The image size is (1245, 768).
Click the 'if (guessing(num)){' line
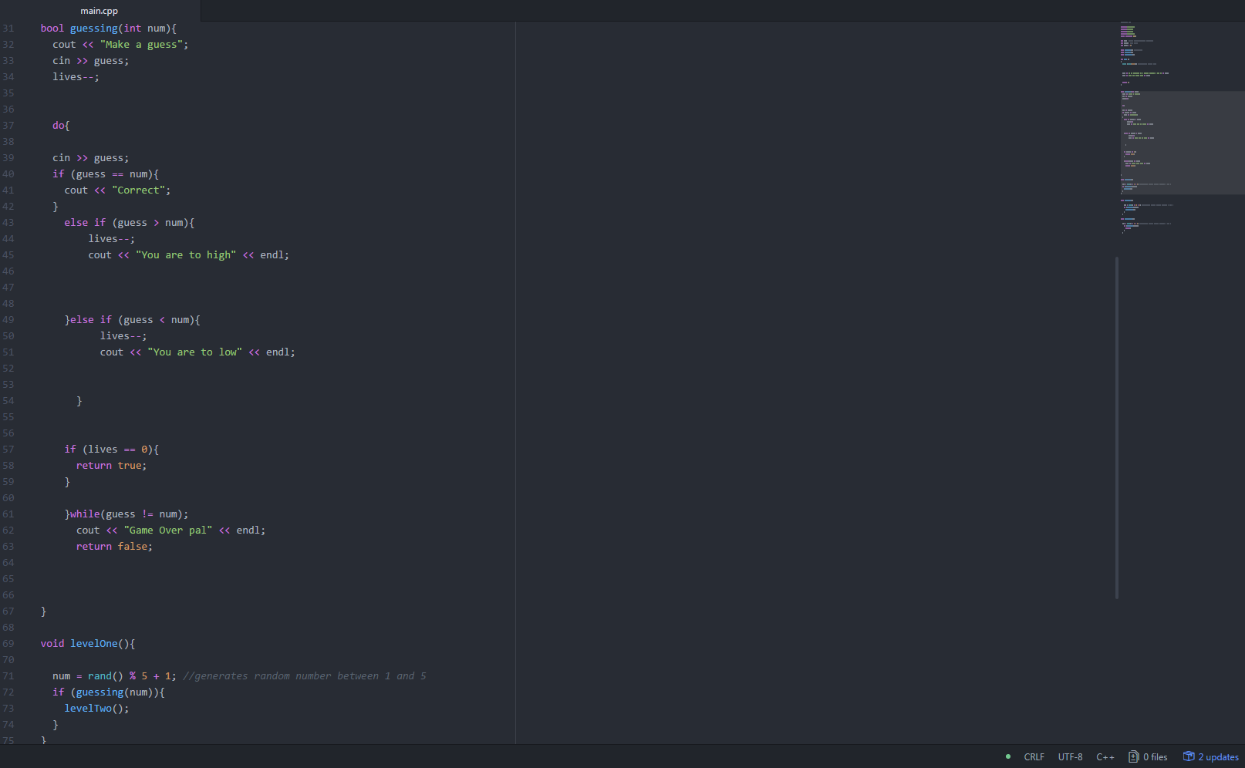point(109,692)
